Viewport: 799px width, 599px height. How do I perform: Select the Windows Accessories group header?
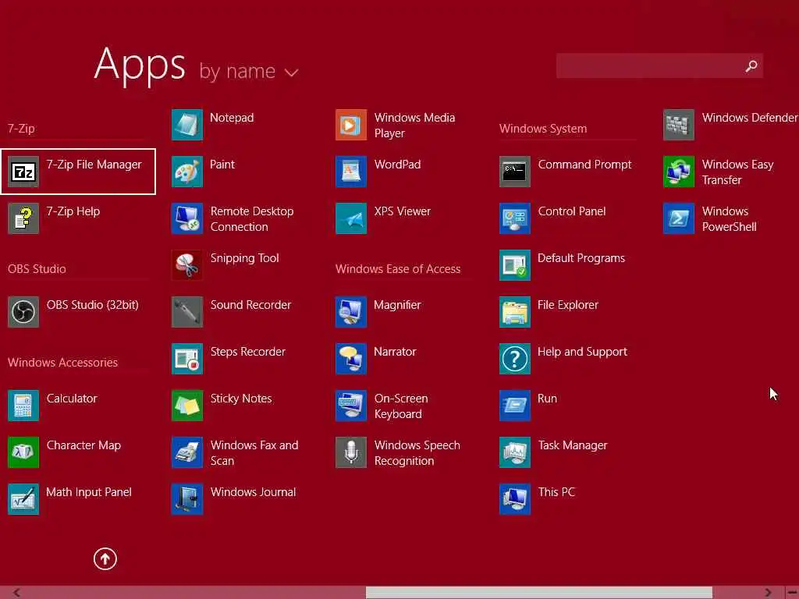coord(62,363)
